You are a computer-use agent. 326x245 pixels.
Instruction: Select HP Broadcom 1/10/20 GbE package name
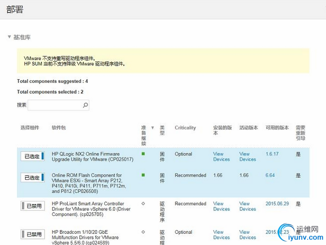pos(85,238)
